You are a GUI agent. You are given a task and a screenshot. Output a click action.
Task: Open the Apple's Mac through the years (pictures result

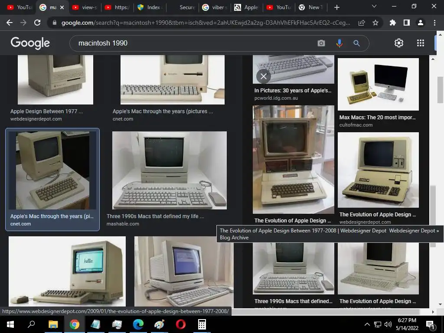pyautogui.click(x=163, y=111)
